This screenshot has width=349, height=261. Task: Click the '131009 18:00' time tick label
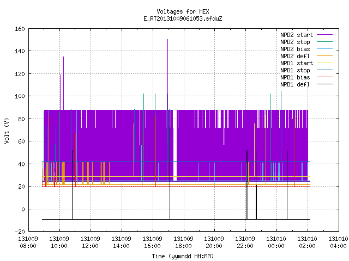point(183,243)
